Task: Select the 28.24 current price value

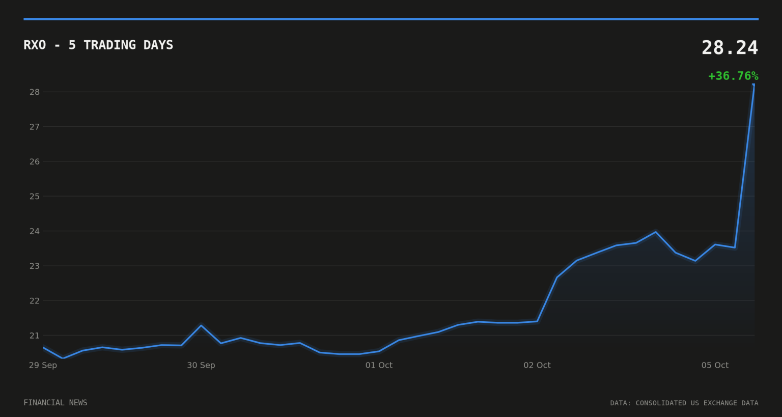Action: pyautogui.click(x=730, y=48)
